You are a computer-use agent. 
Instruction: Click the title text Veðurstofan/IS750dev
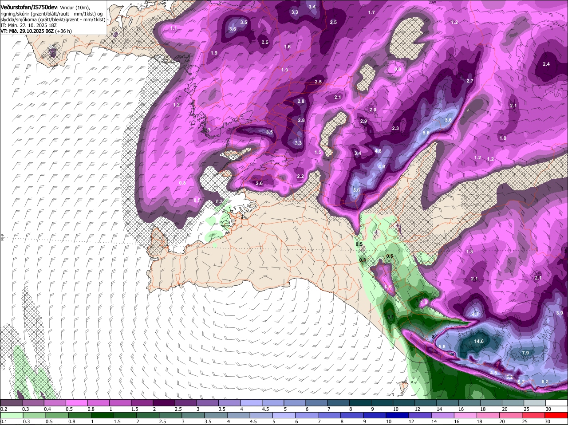click(29, 8)
